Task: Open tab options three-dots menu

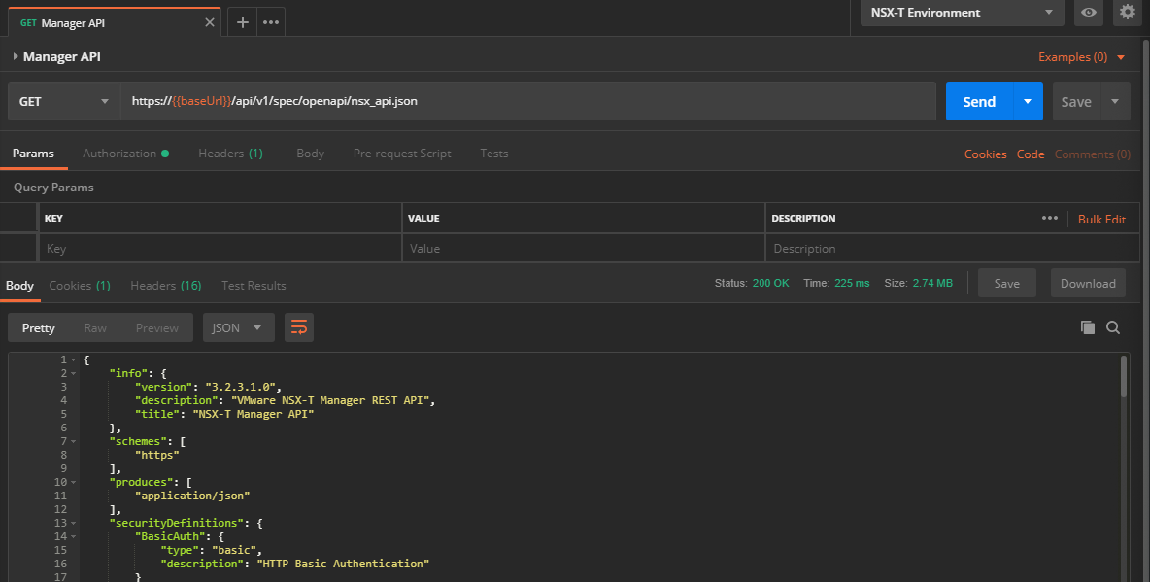Action: click(x=271, y=22)
